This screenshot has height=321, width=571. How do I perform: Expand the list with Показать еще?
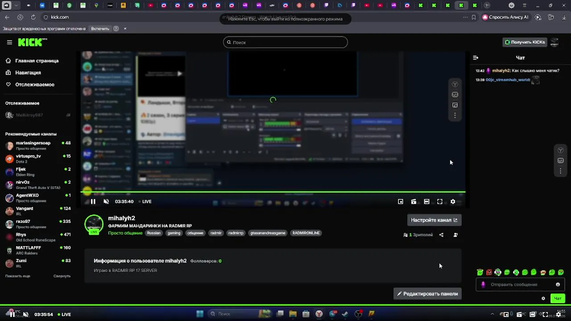click(x=18, y=276)
